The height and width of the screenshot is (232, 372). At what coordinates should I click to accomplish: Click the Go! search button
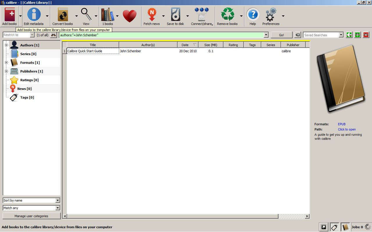(282, 35)
